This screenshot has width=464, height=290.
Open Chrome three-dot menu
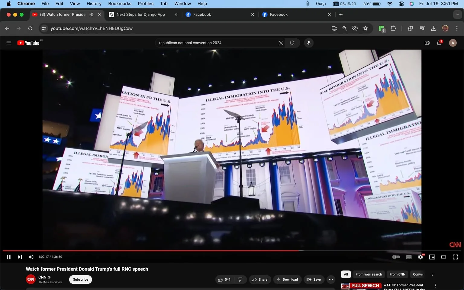pos(457,28)
